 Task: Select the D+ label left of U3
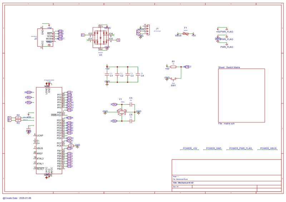tap(83, 35)
